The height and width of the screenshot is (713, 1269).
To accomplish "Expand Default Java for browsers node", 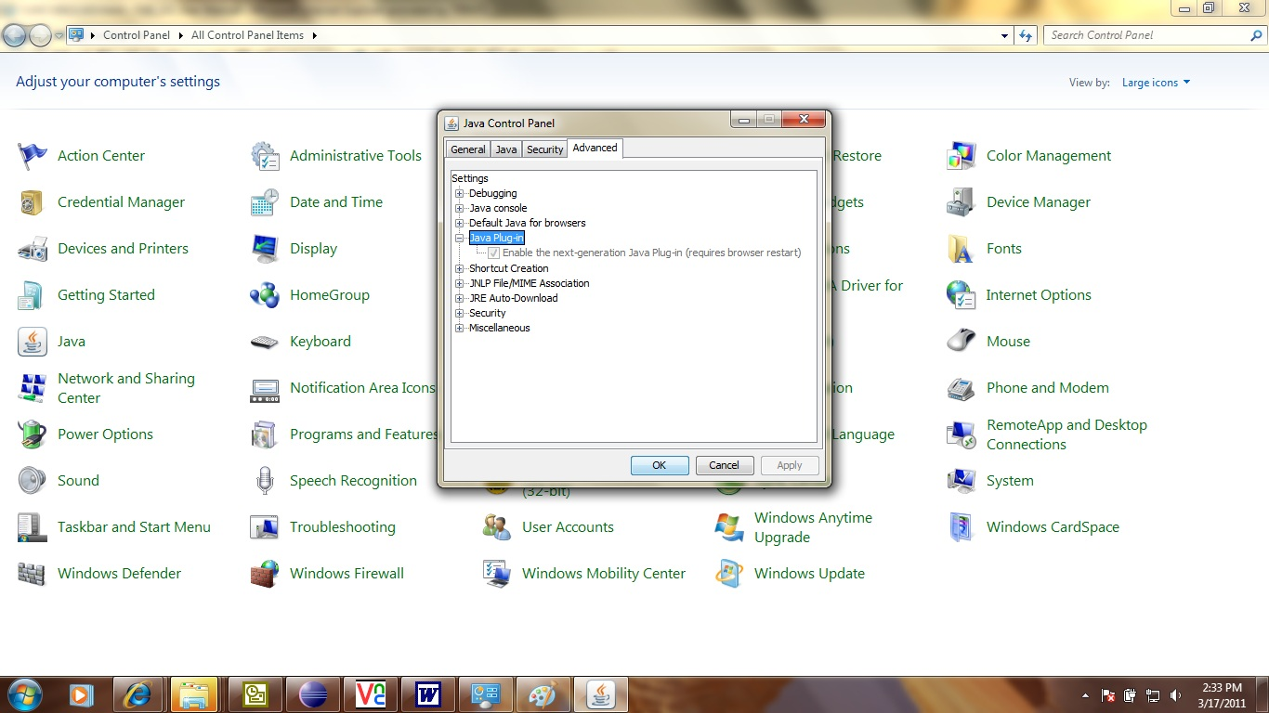I will [x=459, y=223].
